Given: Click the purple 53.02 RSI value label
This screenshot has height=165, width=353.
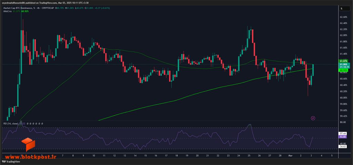Looking at the screenshot, I should 343,136.
